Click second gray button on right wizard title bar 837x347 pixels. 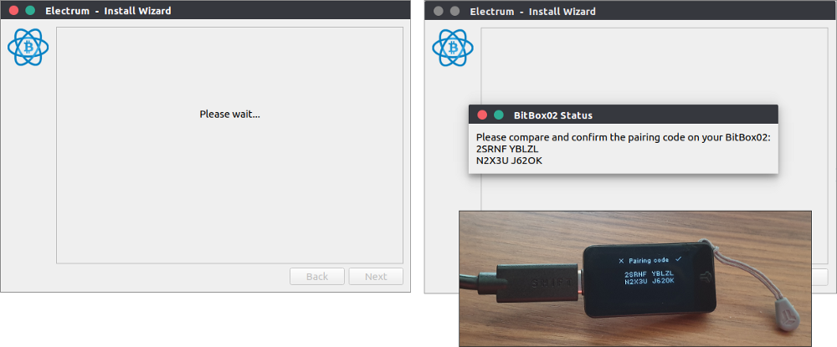pyautogui.click(x=454, y=11)
